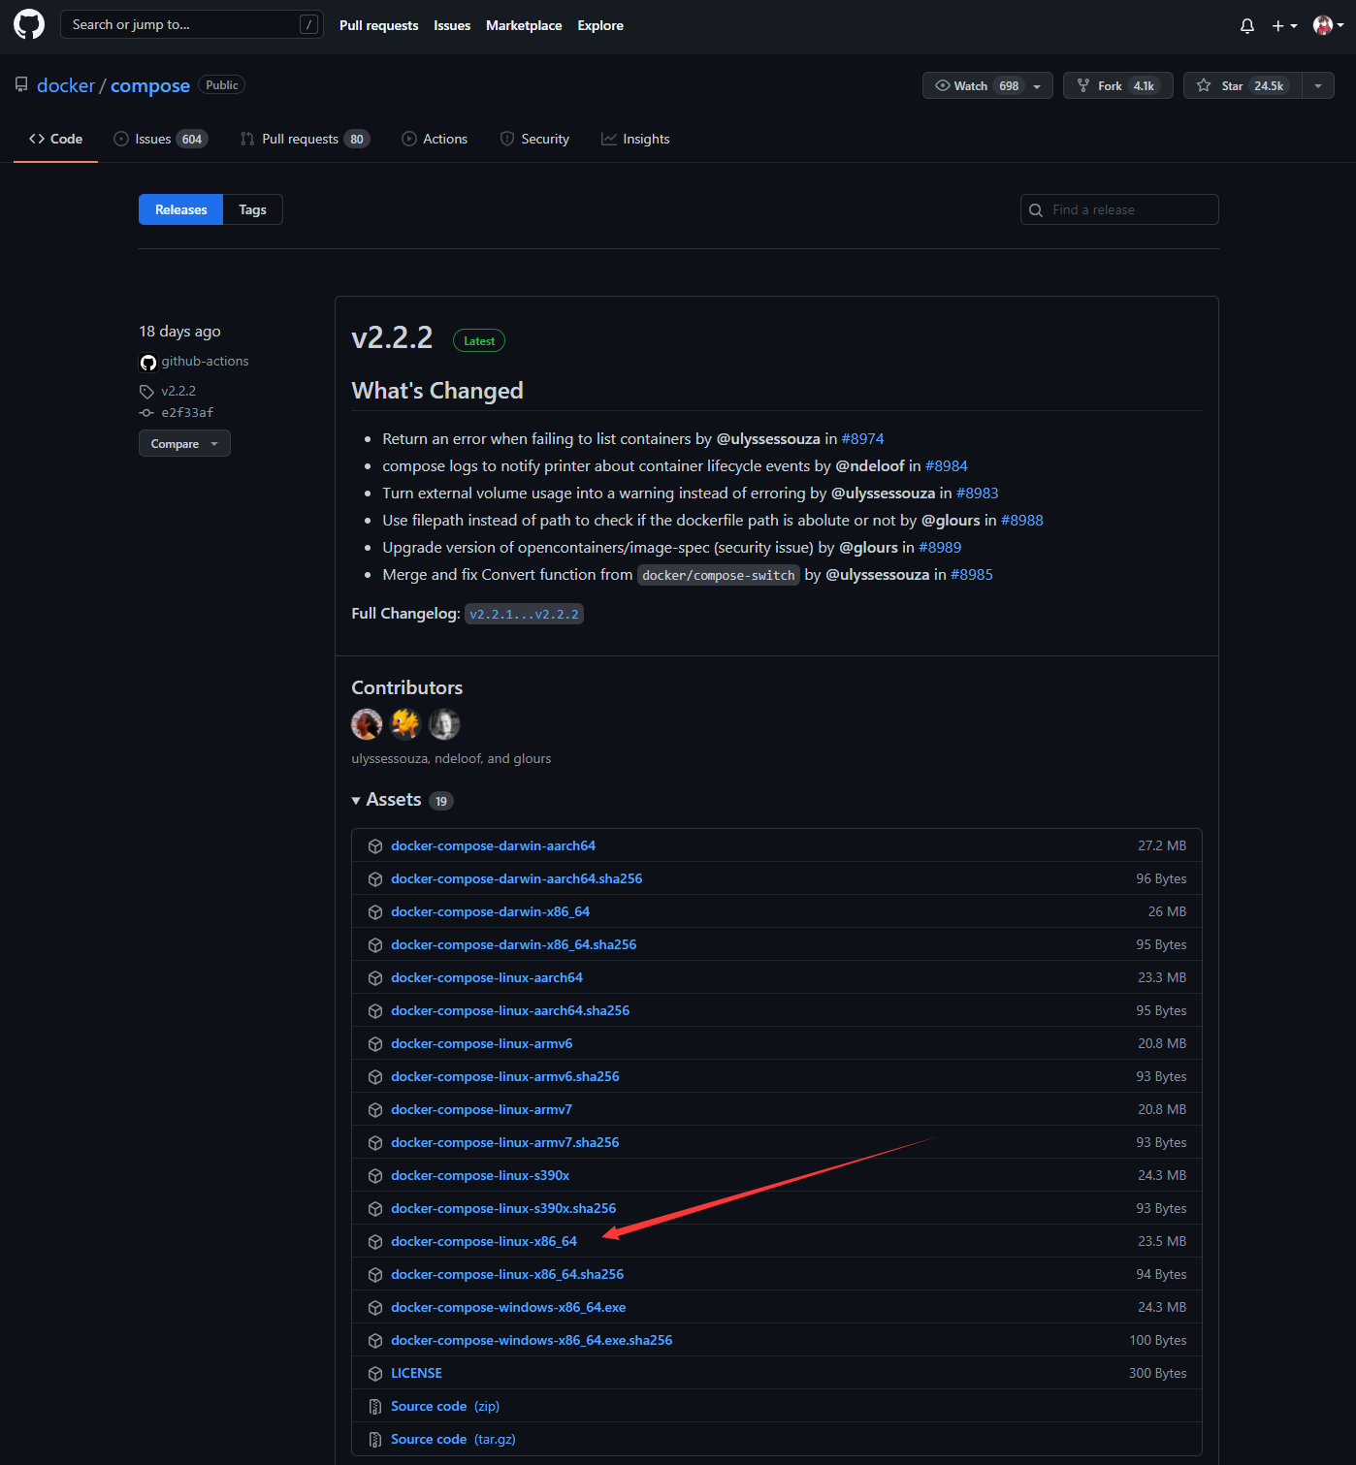
Task: Open commit e2f33af
Action: coord(187,412)
